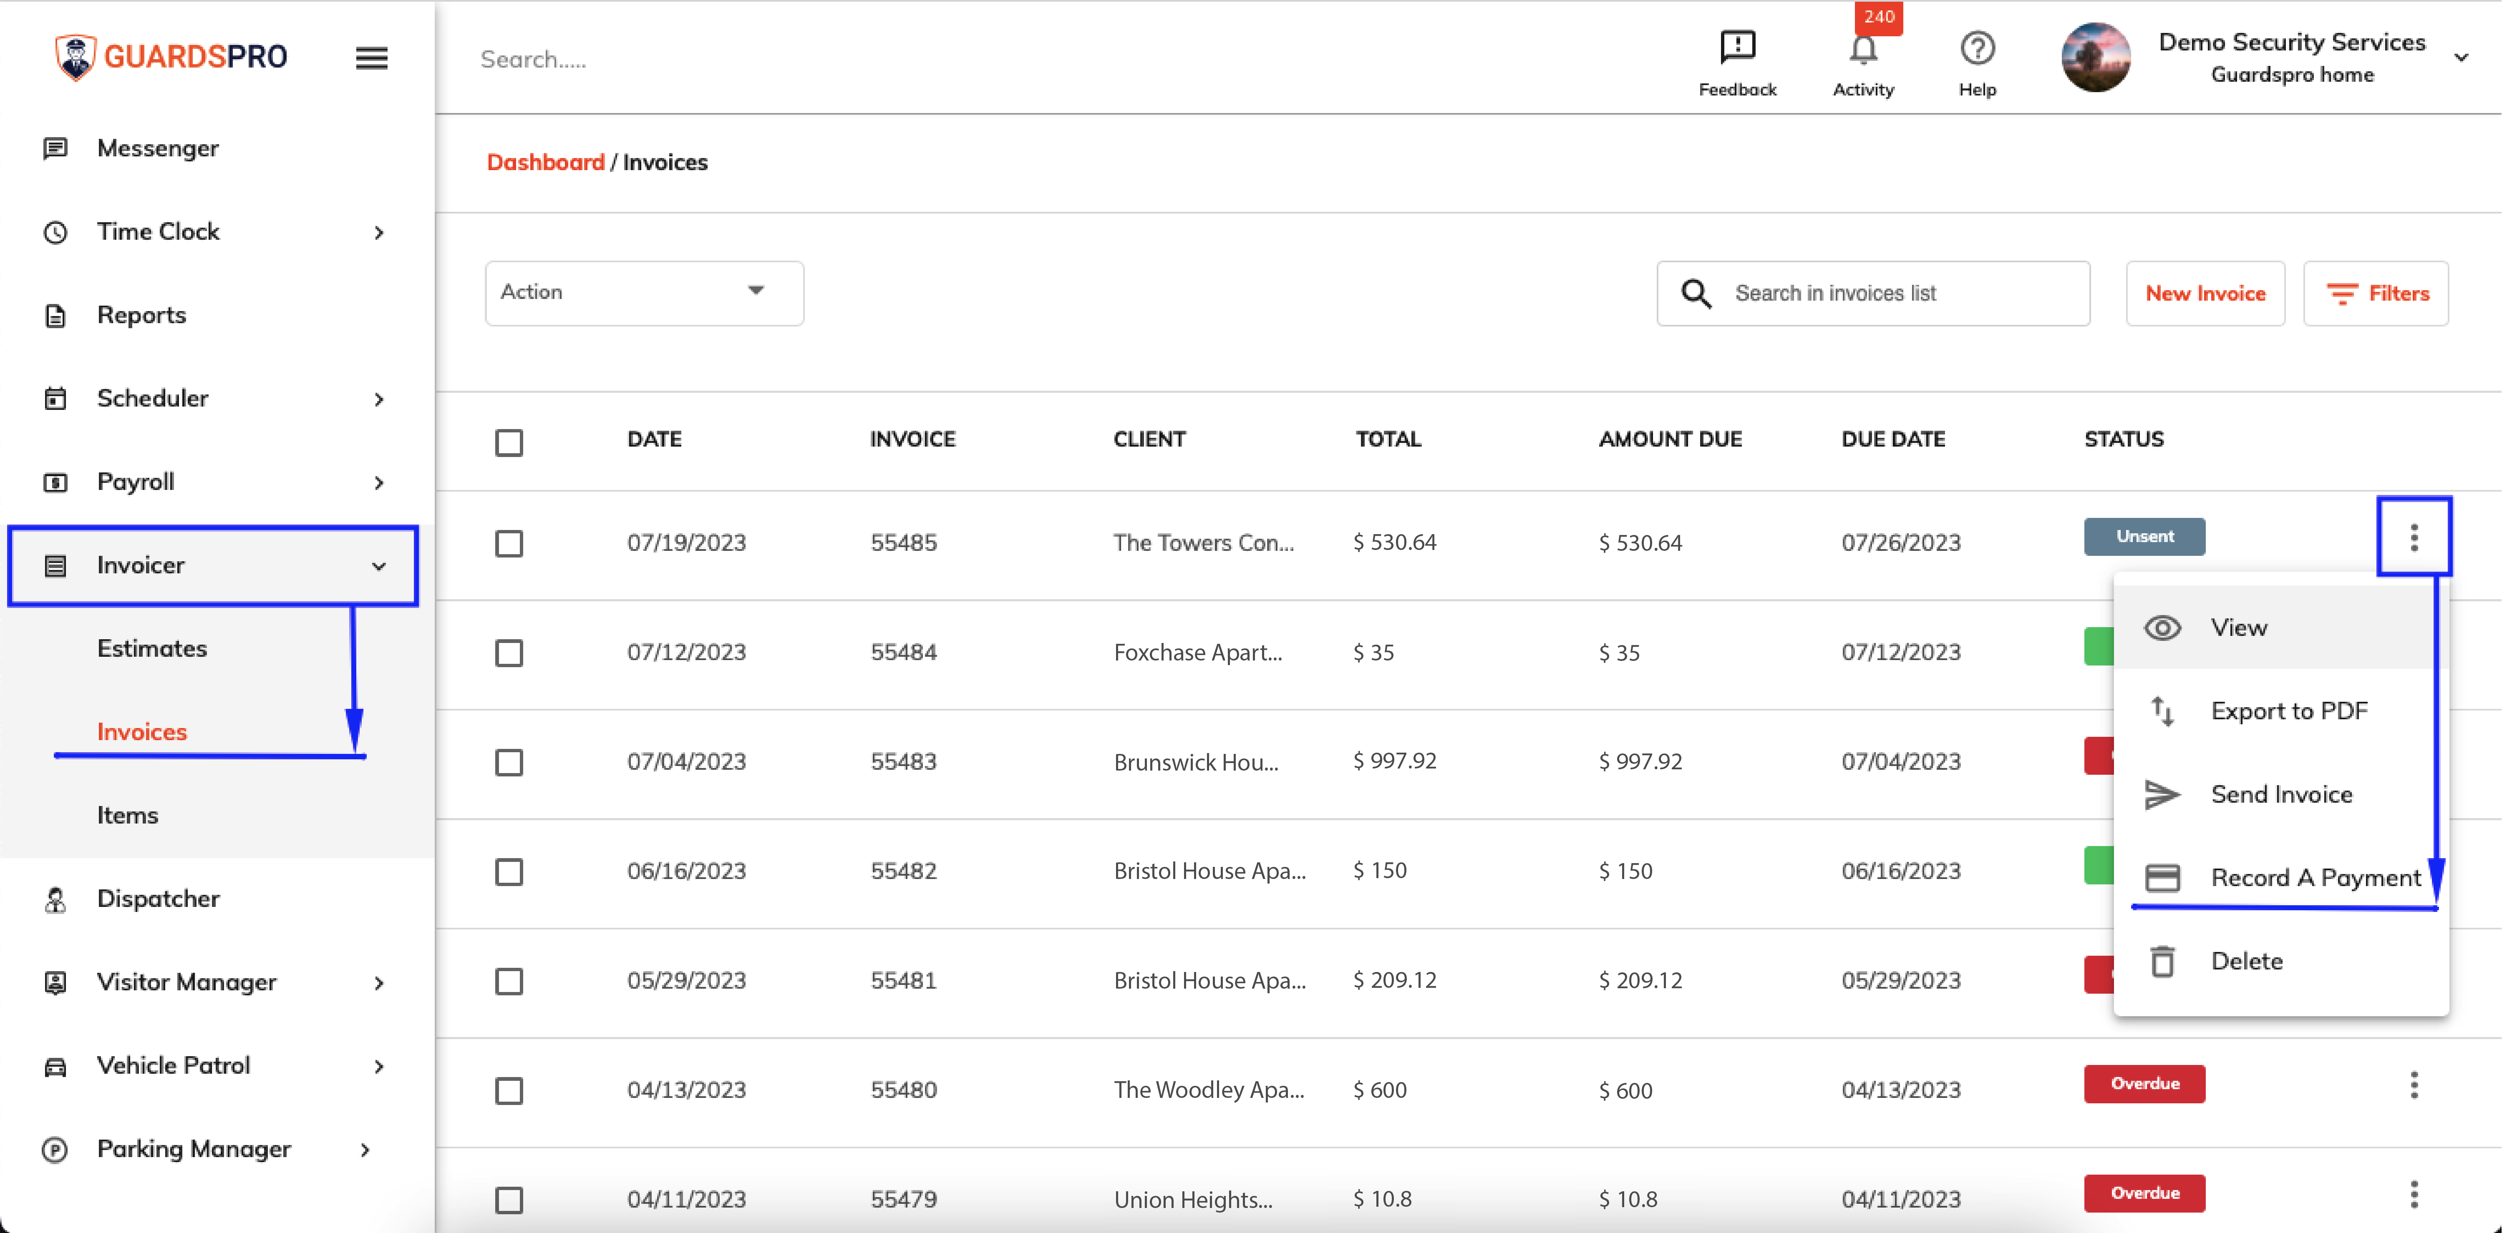This screenshot has height=1233, width=2502.
Task: Click the magnifier icon in invoices search
Action: coord(1696,293)
